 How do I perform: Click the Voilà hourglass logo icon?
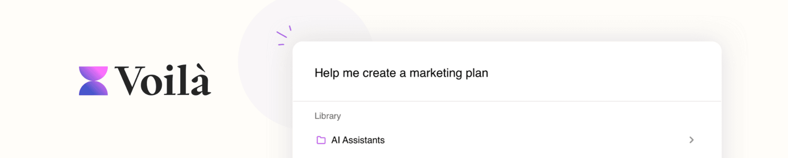93,81
